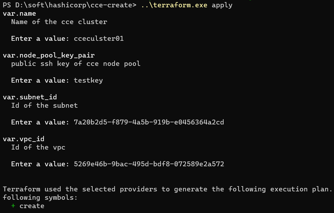The height and width of the screenshot is (213, 334).
Task: Select the var.subnet_id heading
Action: [30, 97]
